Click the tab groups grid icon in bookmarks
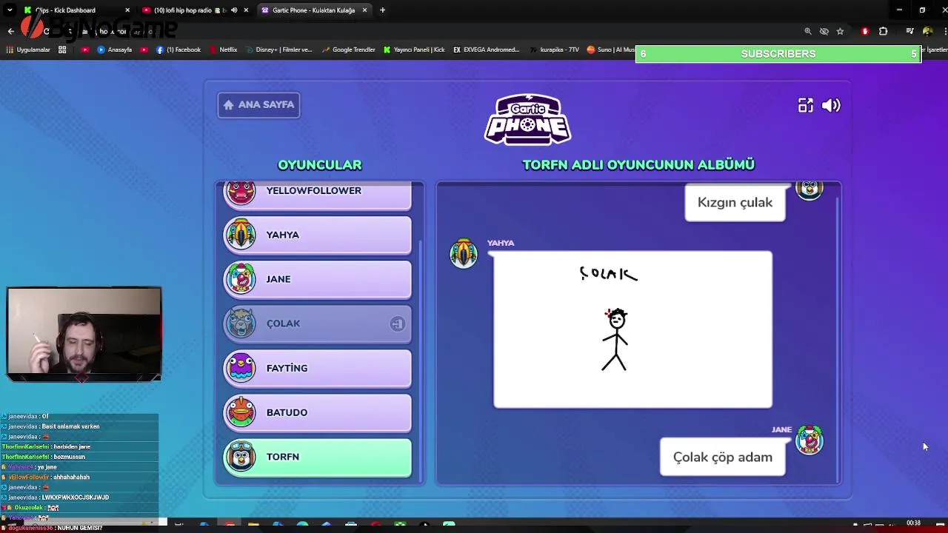The width and height of the screenshot is (948, 533). pyautogui.click(x=62, y=50)
